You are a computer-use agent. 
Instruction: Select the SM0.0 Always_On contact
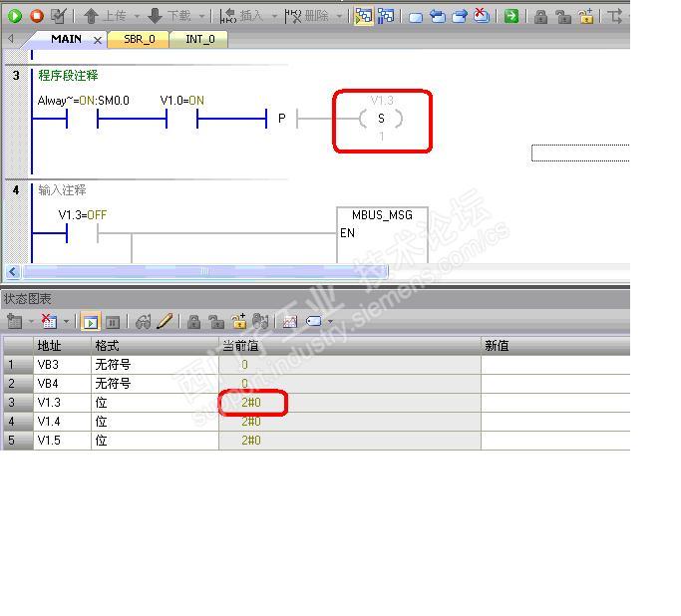[x=82, y=118]
